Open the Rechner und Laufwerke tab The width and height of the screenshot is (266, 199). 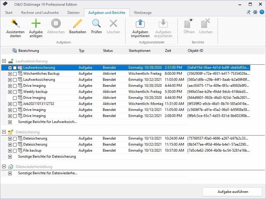point(40,13)
